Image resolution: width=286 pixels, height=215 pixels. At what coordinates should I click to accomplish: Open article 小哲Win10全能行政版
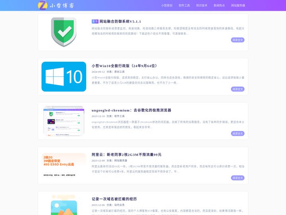pyautogui.click(x=124, y=66)
